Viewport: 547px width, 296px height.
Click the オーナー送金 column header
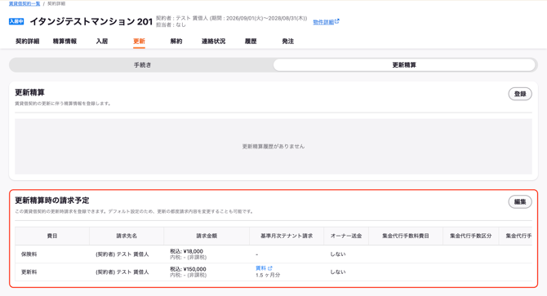click(346, 236)
